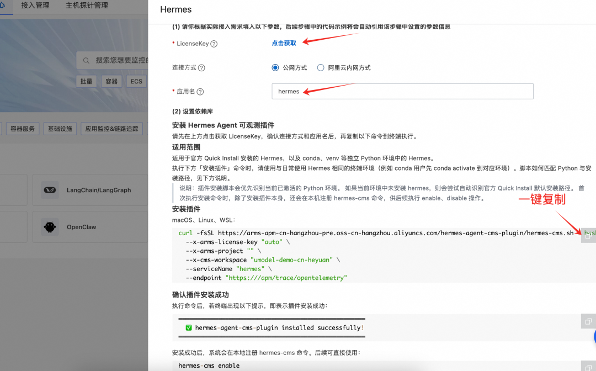This screenshot has width=596, height=371.
Task: Copy the installed-successfully output via copy icon
Action: point(588,321)
